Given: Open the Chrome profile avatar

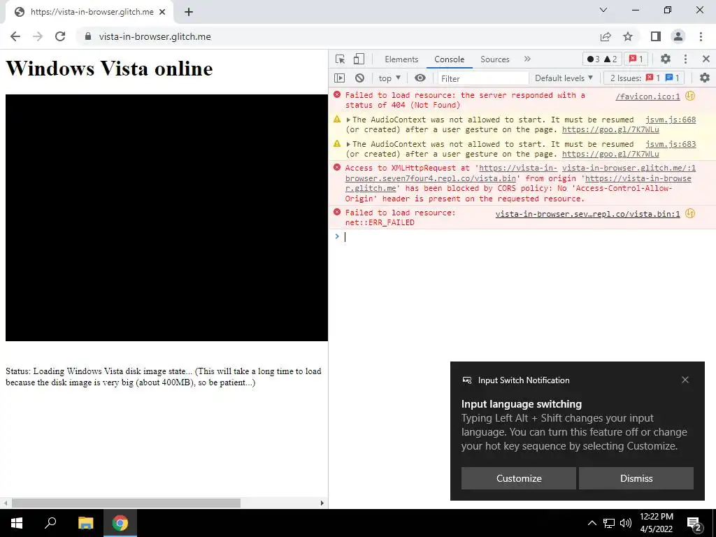Looking at the screenshot, I should 678,36.
